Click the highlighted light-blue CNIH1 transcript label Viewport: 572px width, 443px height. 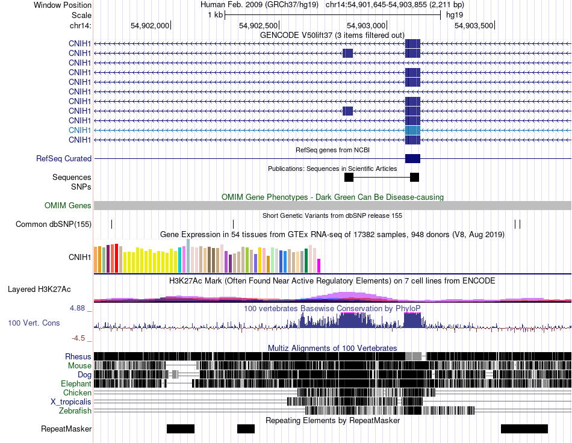[x=79, y=130]
